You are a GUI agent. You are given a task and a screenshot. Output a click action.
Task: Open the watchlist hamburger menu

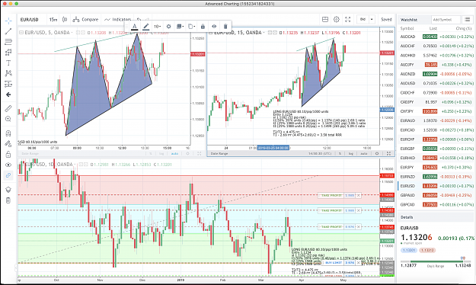pyautogui.click(x=467, y=20)
